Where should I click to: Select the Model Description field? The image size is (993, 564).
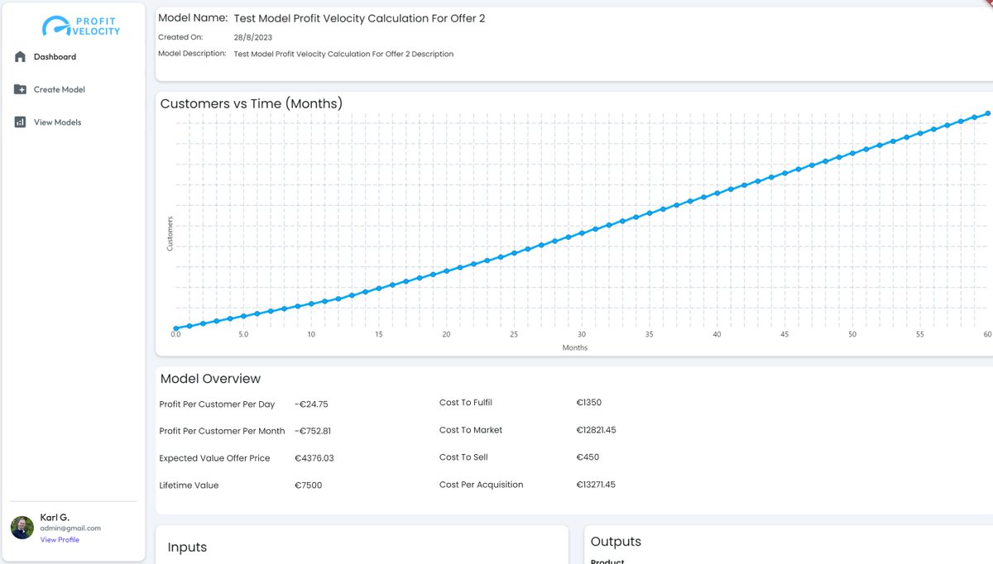pyautogui.click(x=343, y=53)
